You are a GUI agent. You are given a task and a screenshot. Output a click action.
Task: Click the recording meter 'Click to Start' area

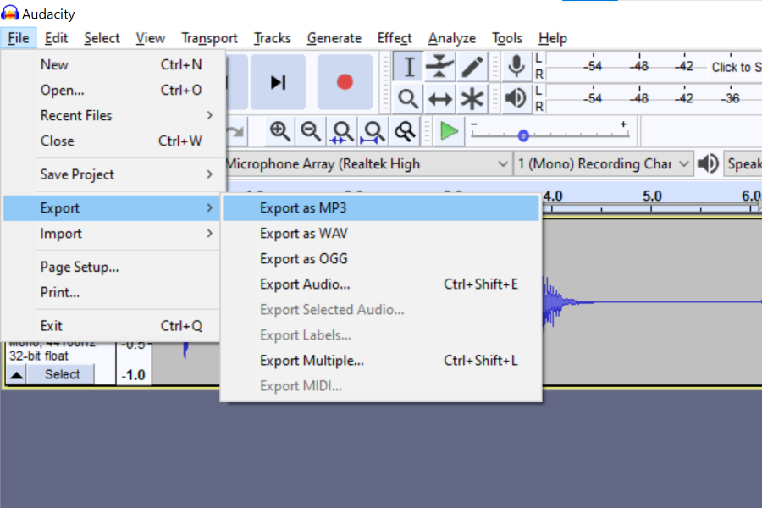point(736,67)
